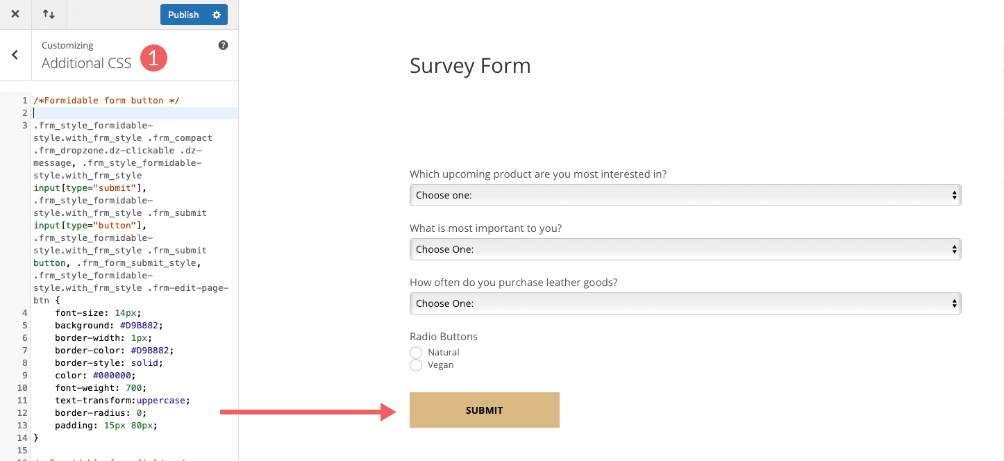Click the SUBMIT button on the survey
The height and width of the screenshot is (461, 1004).
click(x=484, y=410)
